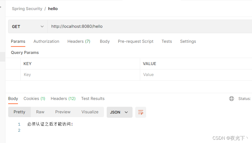Click the Value input cell in Query Params

click(196, 75)
